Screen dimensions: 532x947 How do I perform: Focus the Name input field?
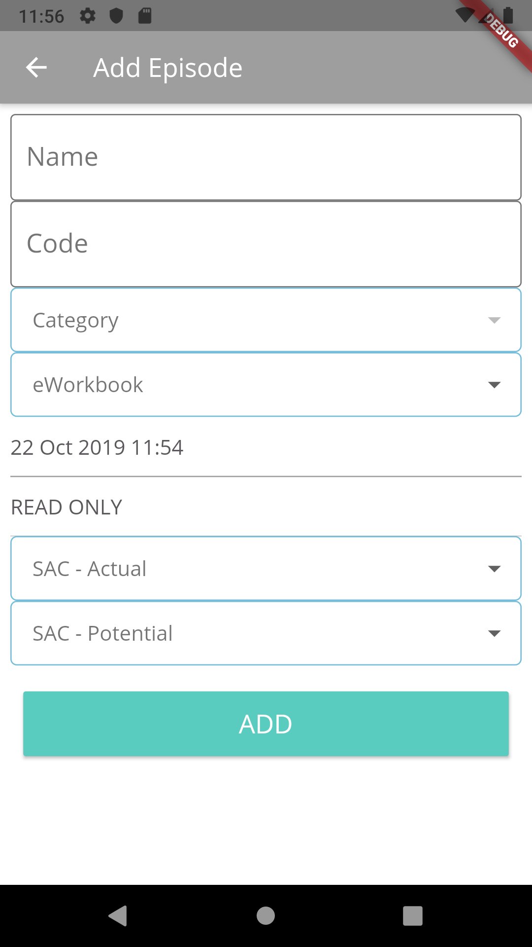point(266,157)
